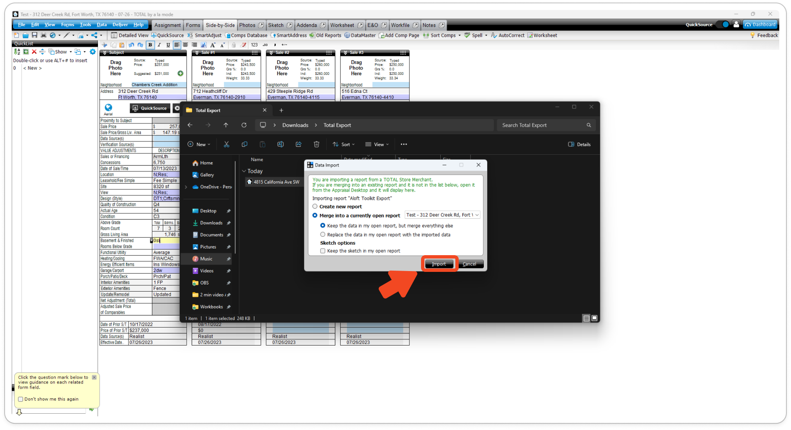Click the paste clipboard icon in formatting toolbar

pyautogui.click(x=122, y=45)
